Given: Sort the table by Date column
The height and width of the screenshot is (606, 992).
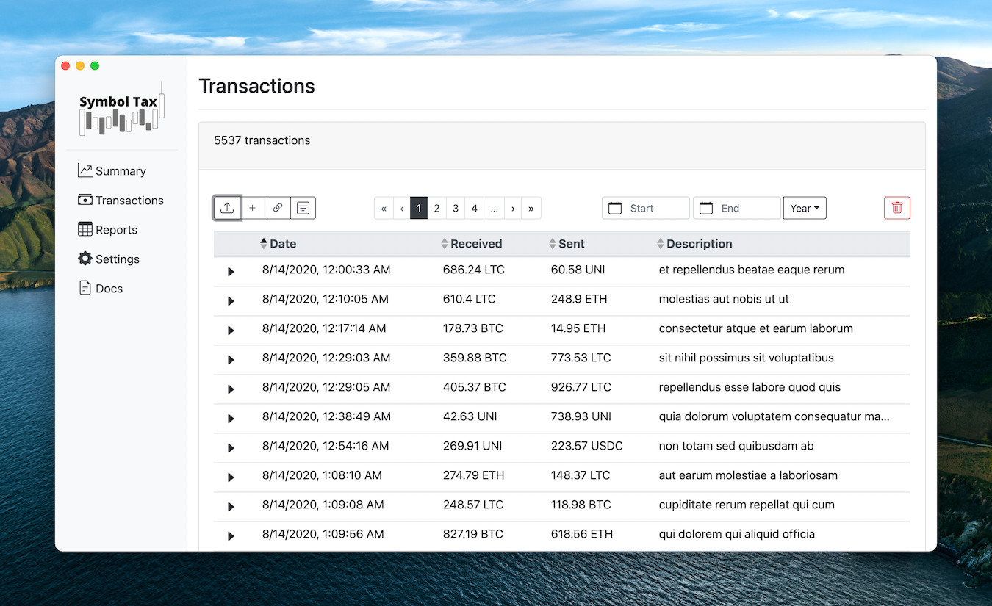Looking at the screenshot, I should (278, 244).
